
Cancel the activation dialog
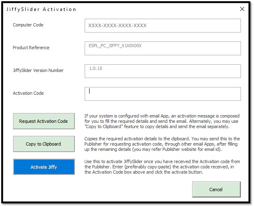216,189
